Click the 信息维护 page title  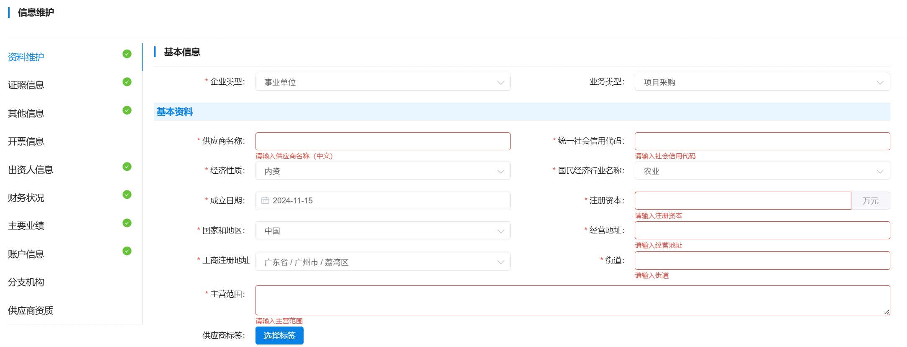point(36,13)
